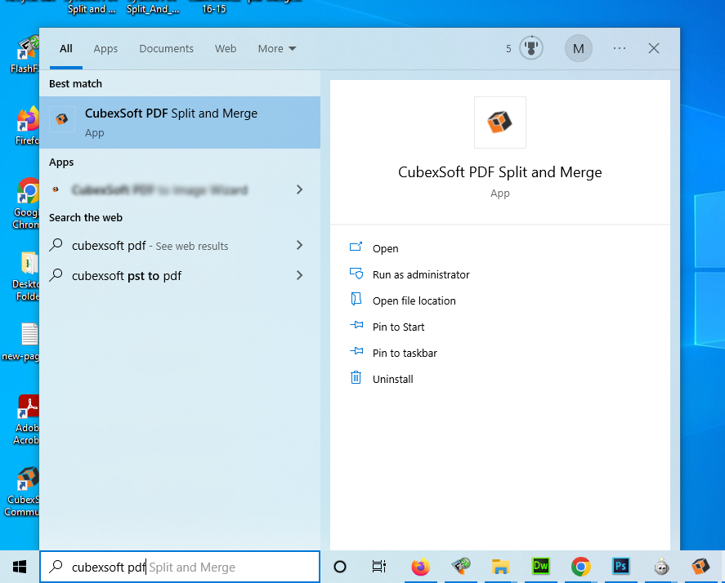Image resolution: width=725 pixels, height=583 pixels.
Task: Close the search panel with X
Action: [x=653, y=48]
